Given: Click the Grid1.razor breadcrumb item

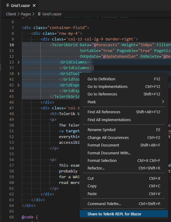Looking at the screenshot, I should click(52, 14).
